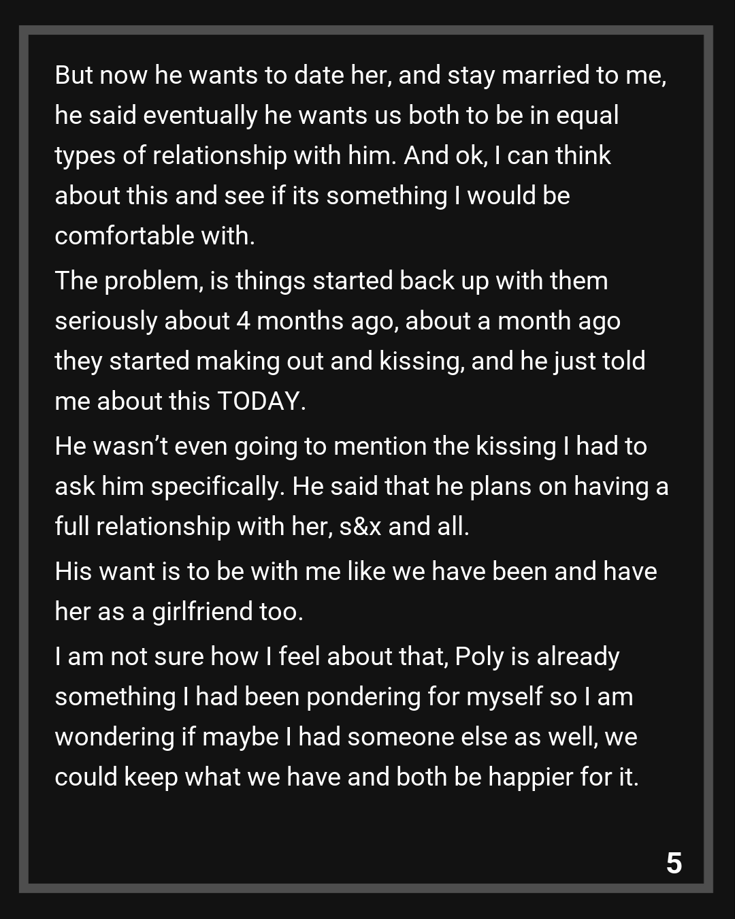Click the line starting "types of relationship"
The image size is (735, 919).
pos(333,155)
